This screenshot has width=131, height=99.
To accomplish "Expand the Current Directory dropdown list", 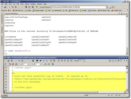I will coord(107,7).
